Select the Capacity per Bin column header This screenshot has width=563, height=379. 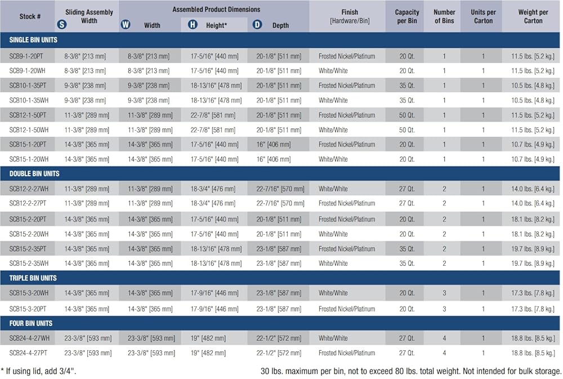pos(407,16)
